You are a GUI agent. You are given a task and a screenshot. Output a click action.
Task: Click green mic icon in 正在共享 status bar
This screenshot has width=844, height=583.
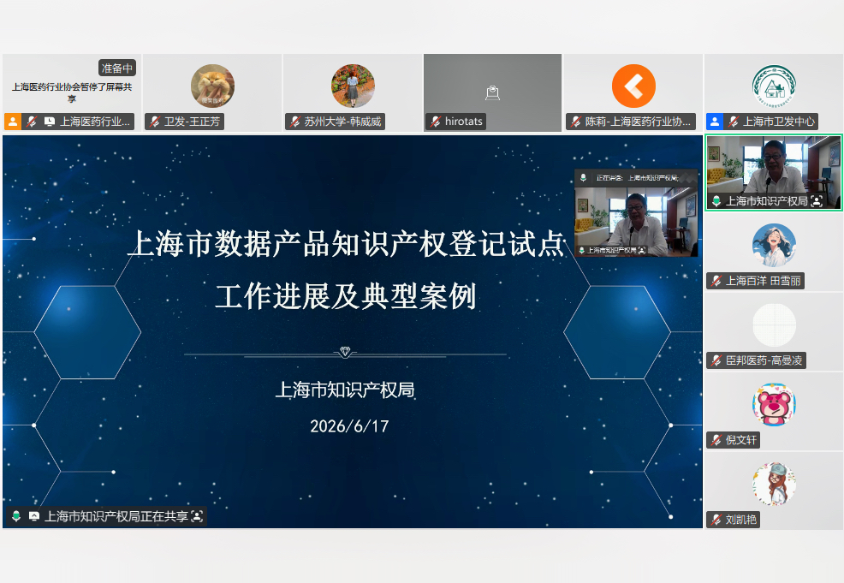tap(16, 517)
